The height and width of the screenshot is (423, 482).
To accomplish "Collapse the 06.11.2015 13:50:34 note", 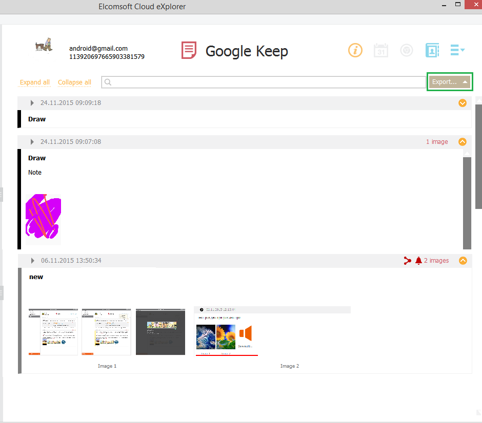I will point(463,261).
